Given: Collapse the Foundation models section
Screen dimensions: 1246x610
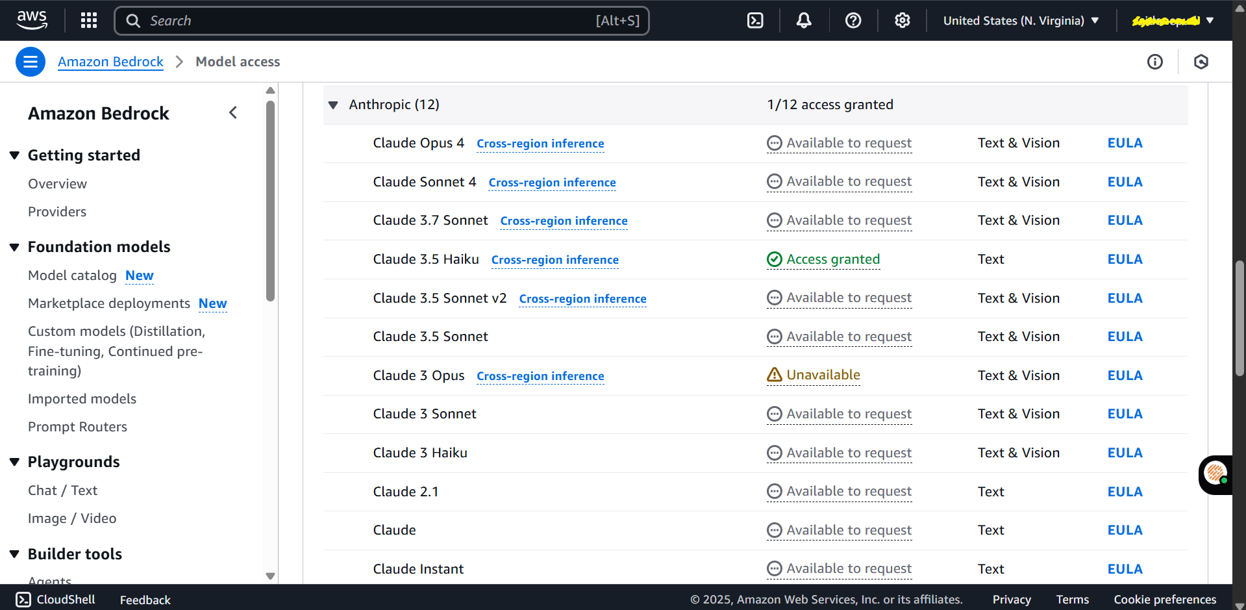Looking at the screenshot, I should point(14,247).
